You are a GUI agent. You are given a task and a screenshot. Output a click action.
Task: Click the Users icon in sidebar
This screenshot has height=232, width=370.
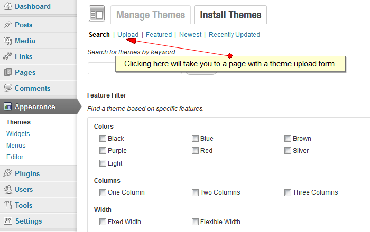pyautogui.click(x=7, y=189)
